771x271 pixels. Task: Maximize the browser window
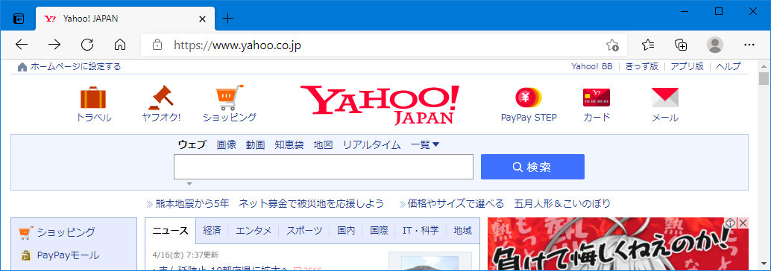(x=719, y=11)
